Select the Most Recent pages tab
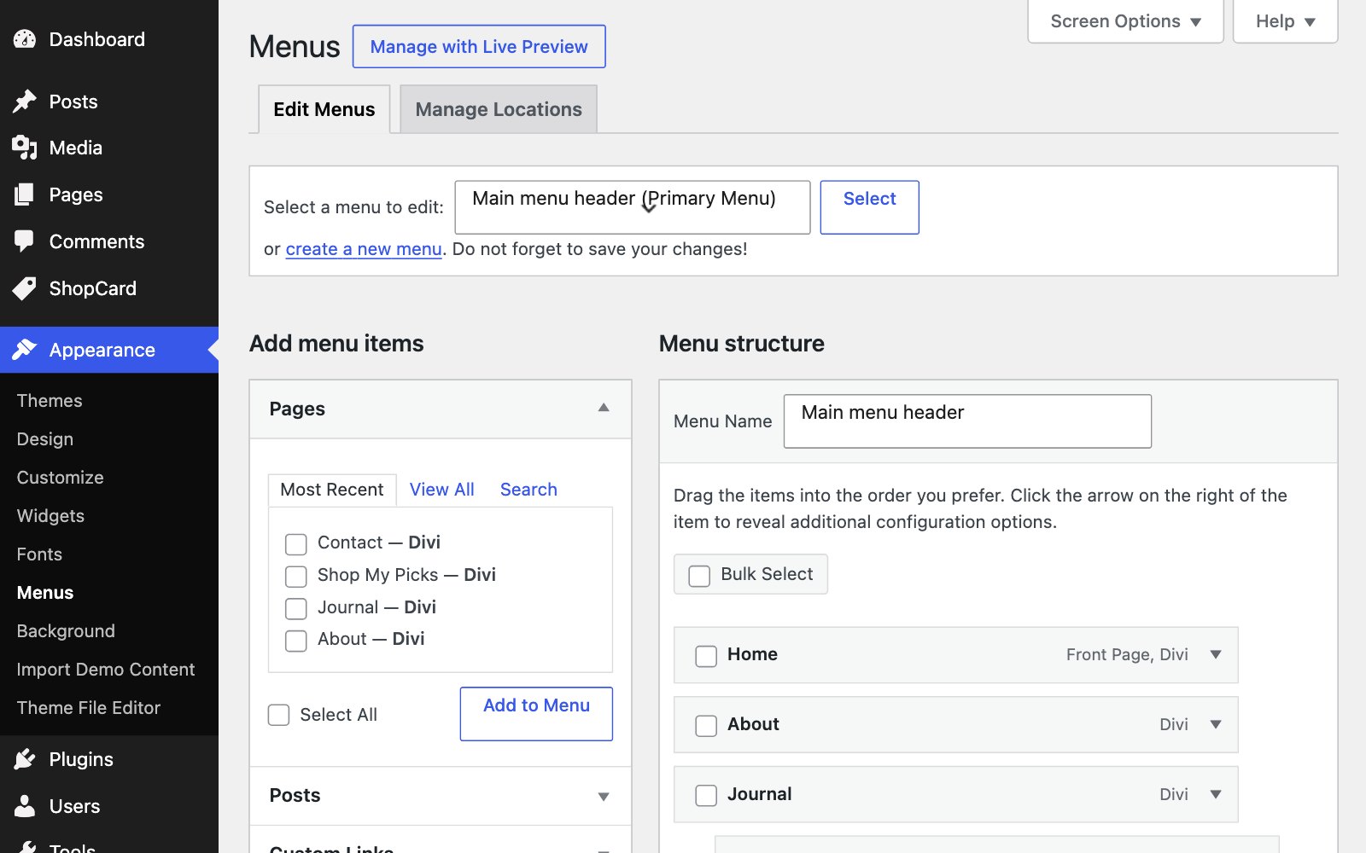 coord(332,490)
